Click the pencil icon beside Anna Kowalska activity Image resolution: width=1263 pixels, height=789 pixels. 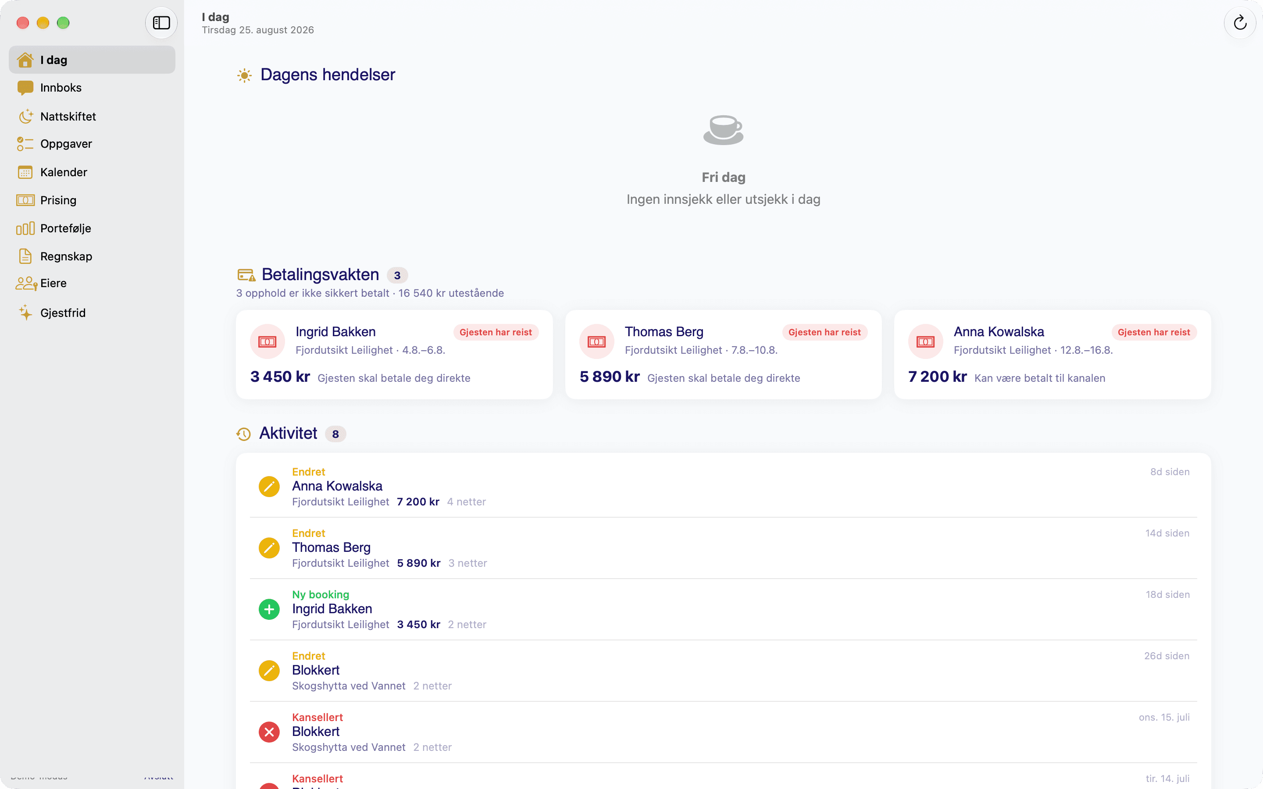(269, 487)
